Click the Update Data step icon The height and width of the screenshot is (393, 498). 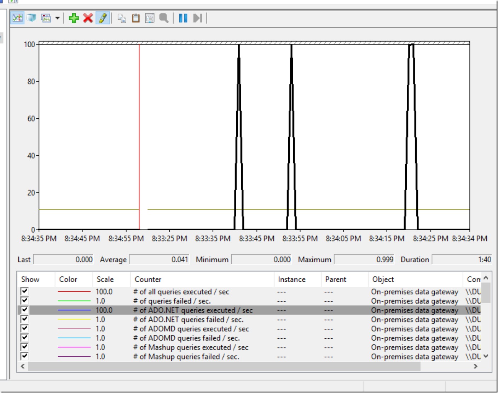click(197, 18)
